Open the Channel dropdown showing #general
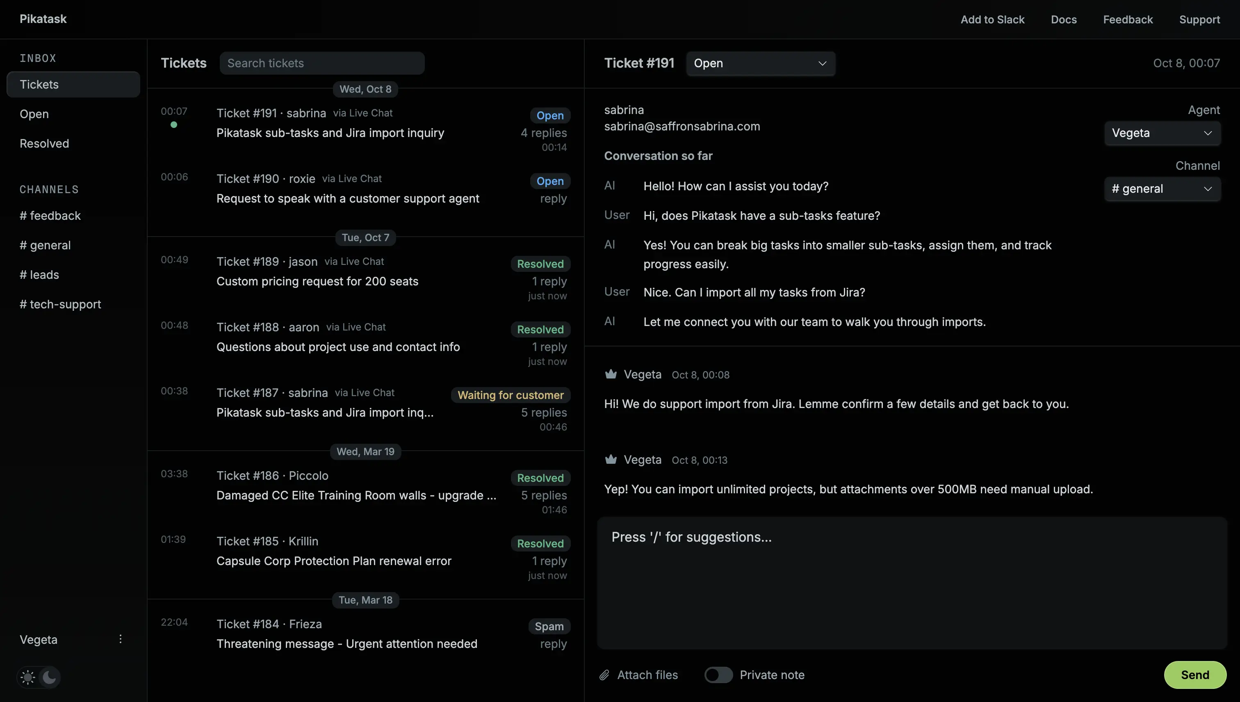The height and width of the screenshot is (702, 1240). (x=1162, y=189)
